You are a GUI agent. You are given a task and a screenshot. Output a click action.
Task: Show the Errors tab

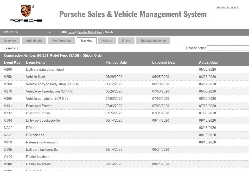(126, 41)
